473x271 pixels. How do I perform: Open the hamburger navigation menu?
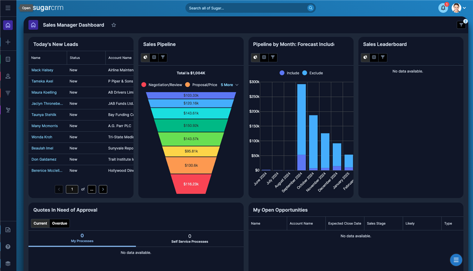tap(8, 8)
